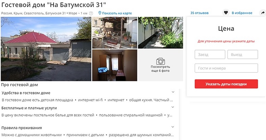This screenshot has width=266, height=140.
Task: Click the share arrow icon
Action: pos(263,13)
